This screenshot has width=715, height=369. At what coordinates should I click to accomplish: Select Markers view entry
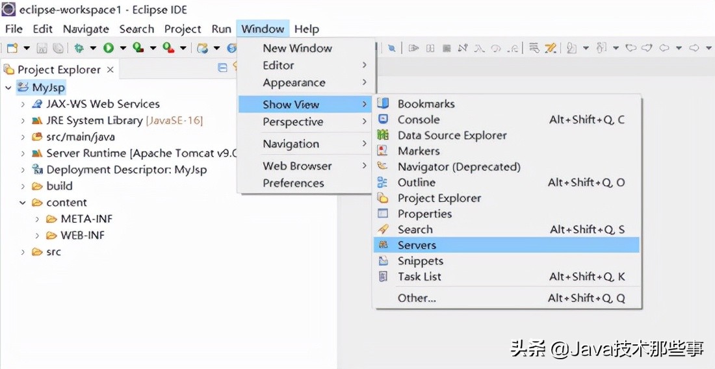506,151
